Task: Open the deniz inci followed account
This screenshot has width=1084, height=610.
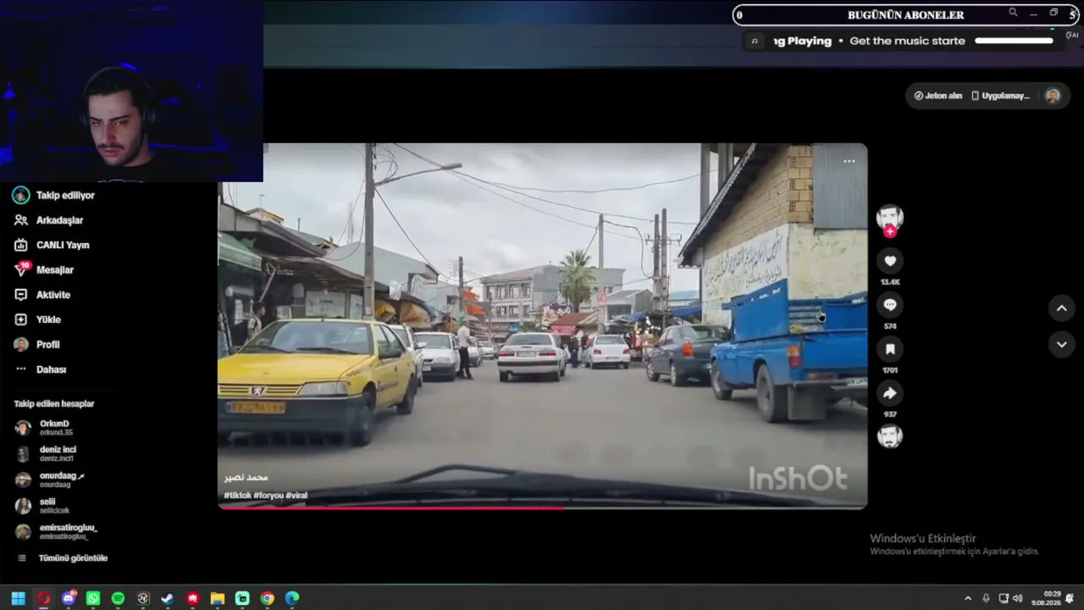Action: (x=47, y=453)
